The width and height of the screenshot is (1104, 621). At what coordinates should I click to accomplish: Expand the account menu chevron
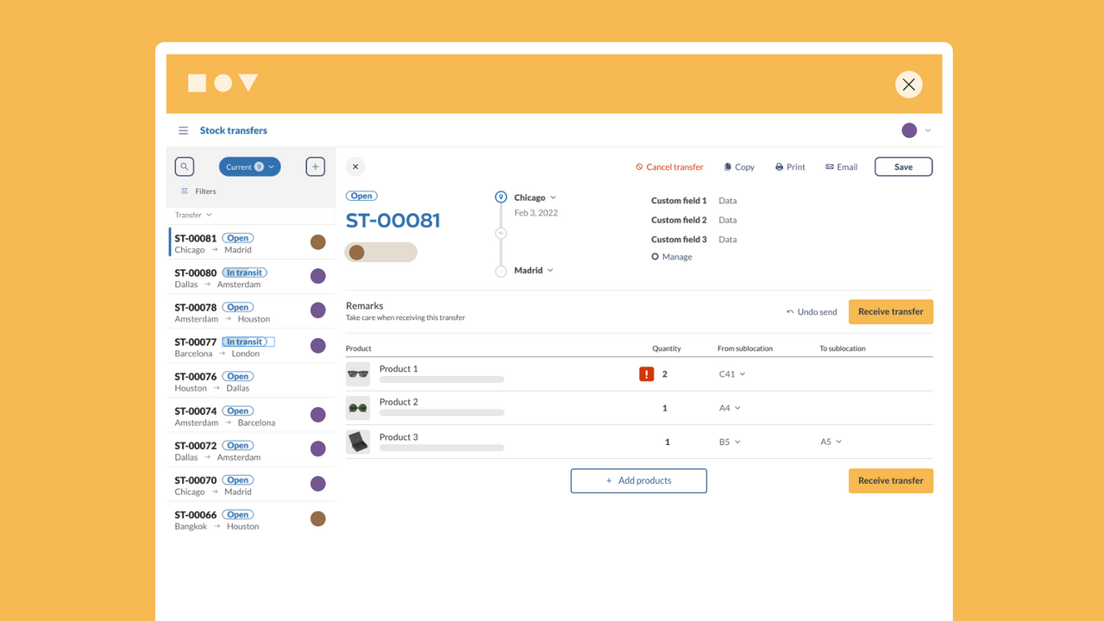928,130
